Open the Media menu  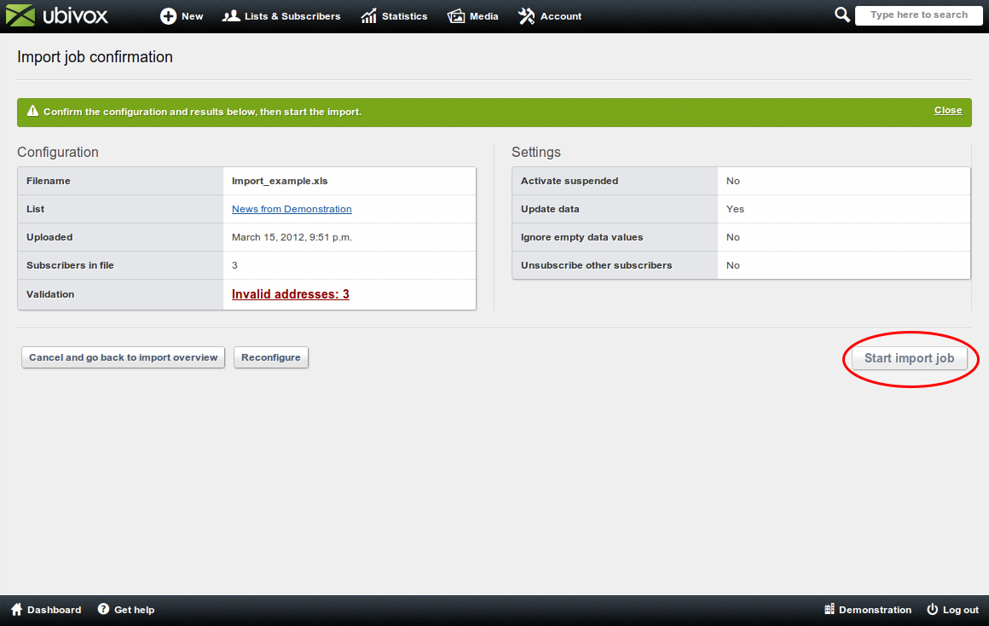473,16
